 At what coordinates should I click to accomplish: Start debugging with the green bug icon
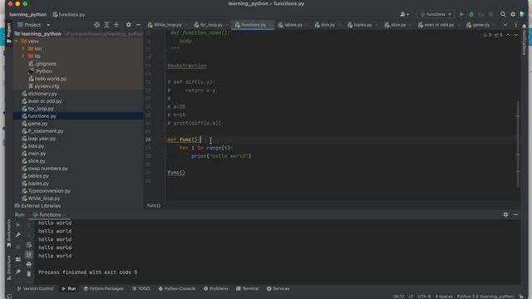click(x=471, y=14)
